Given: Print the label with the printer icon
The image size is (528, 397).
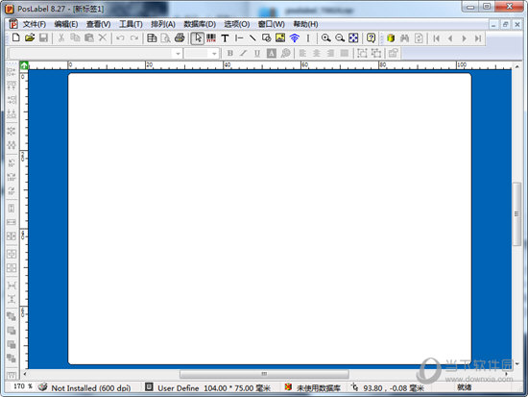Looking at the screenshot, I should tap(180, 37).
